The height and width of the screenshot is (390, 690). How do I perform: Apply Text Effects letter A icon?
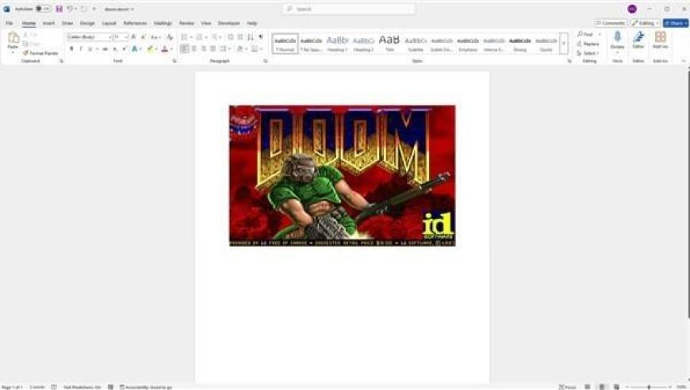point(135,49)
